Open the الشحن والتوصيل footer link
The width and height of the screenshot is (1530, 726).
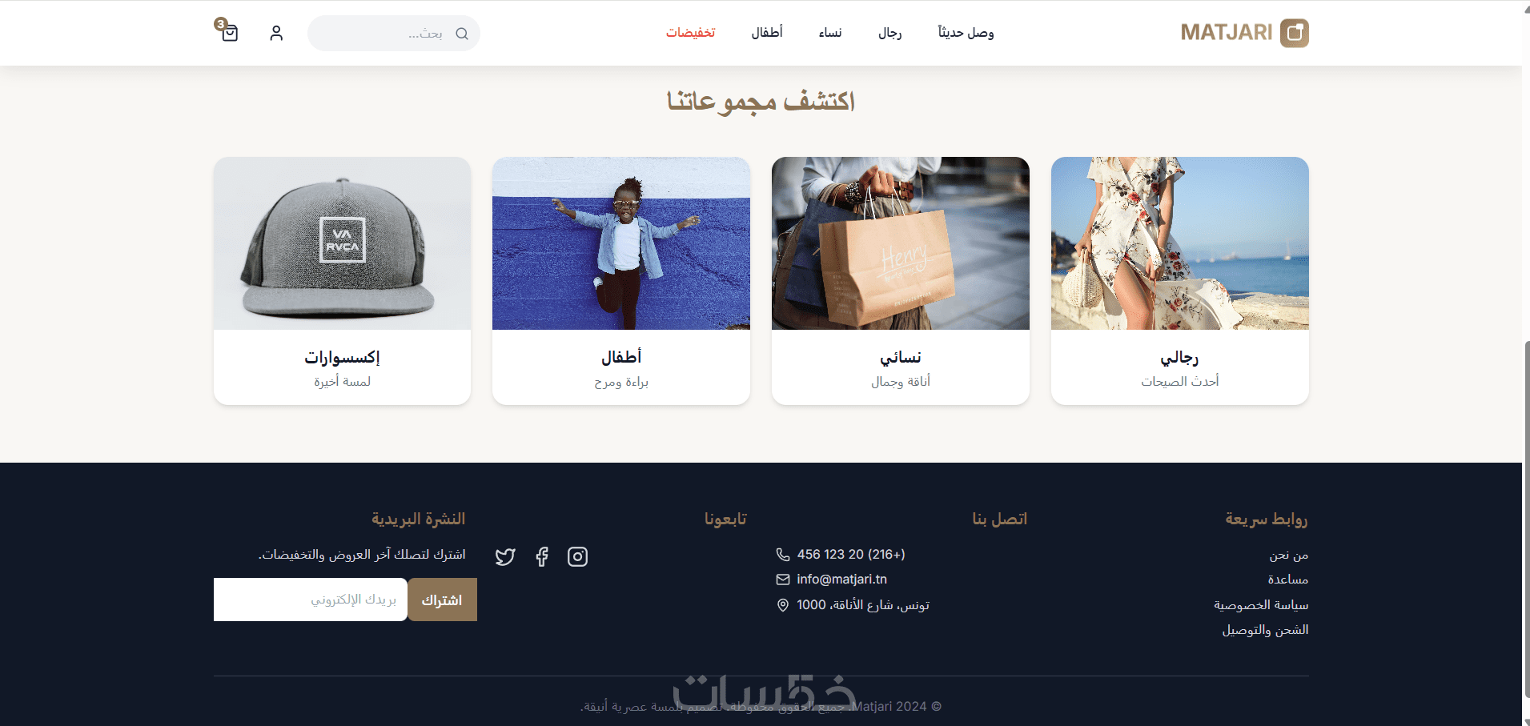click(1265, 630)
